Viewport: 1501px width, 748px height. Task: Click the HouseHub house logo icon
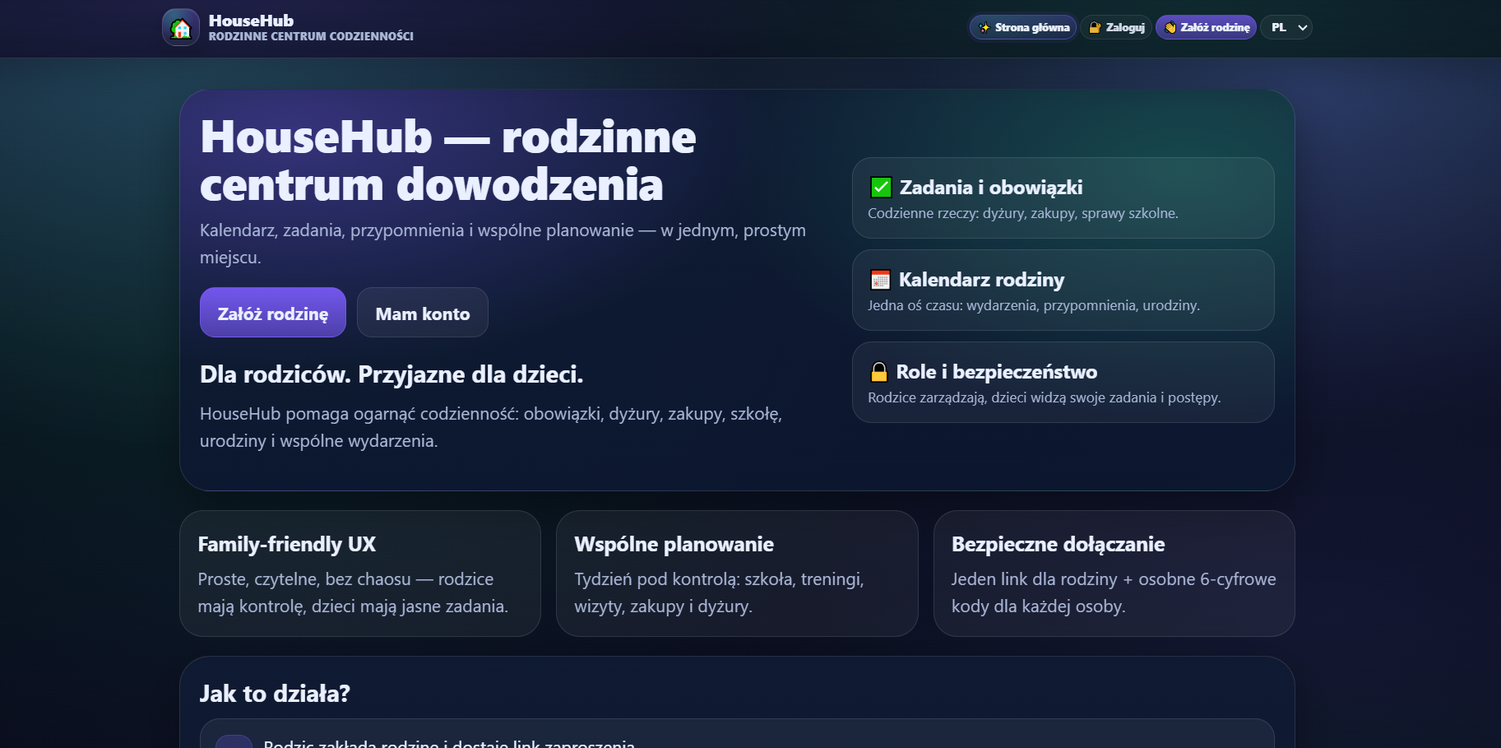[181, 27]
